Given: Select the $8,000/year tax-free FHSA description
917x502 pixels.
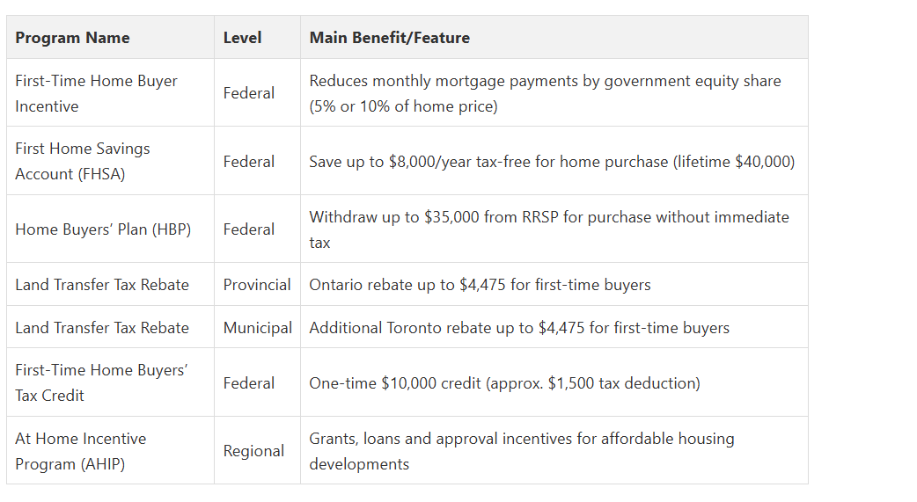Looking at the screenshot, I should tap(552, 161).
